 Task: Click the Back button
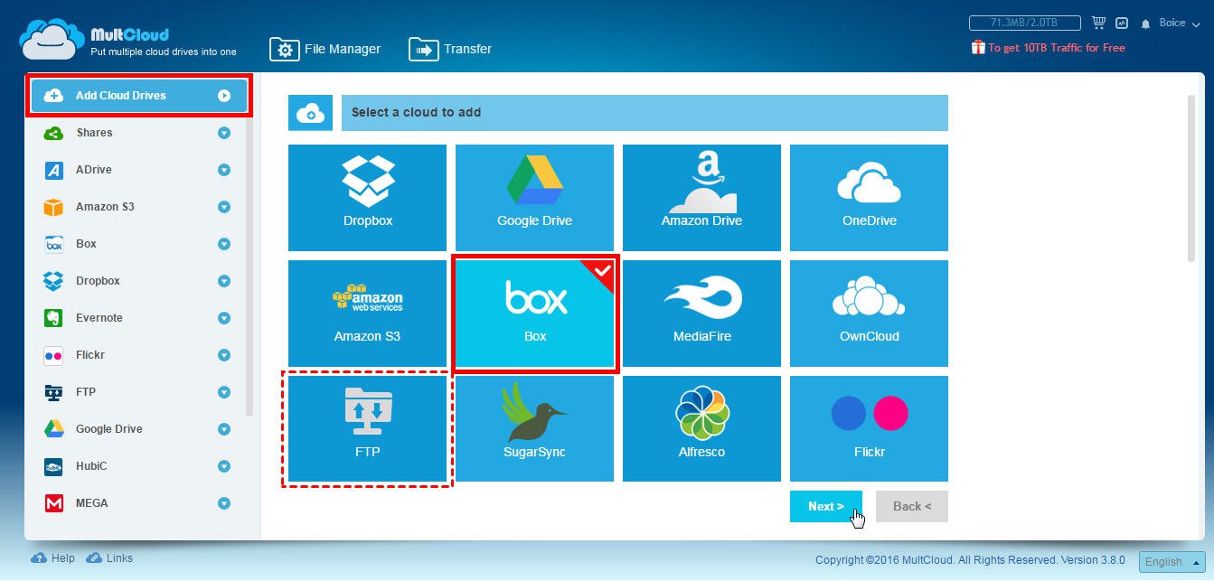pyautogui.click(x=912, y=506)
